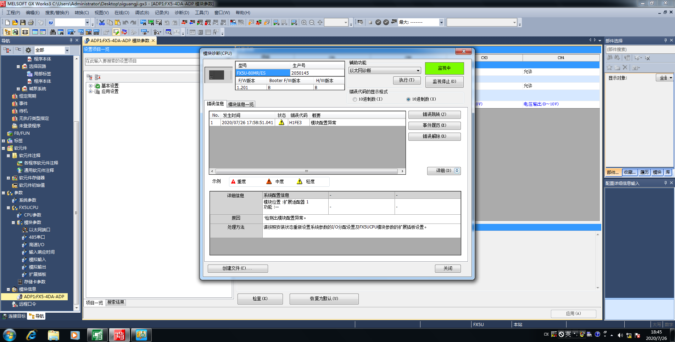Switch to the 模块信息一览 tab
Viewport: 675px width, 342px height.
click(241, 104)
